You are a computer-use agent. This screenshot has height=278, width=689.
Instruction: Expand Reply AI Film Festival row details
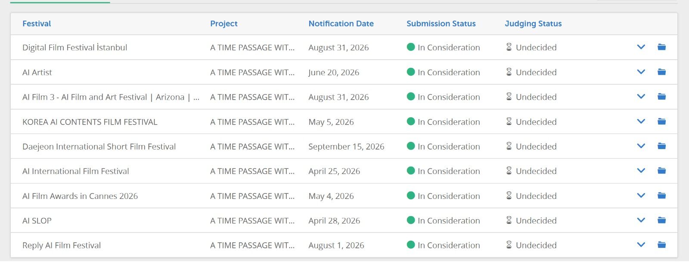point(641,245)
